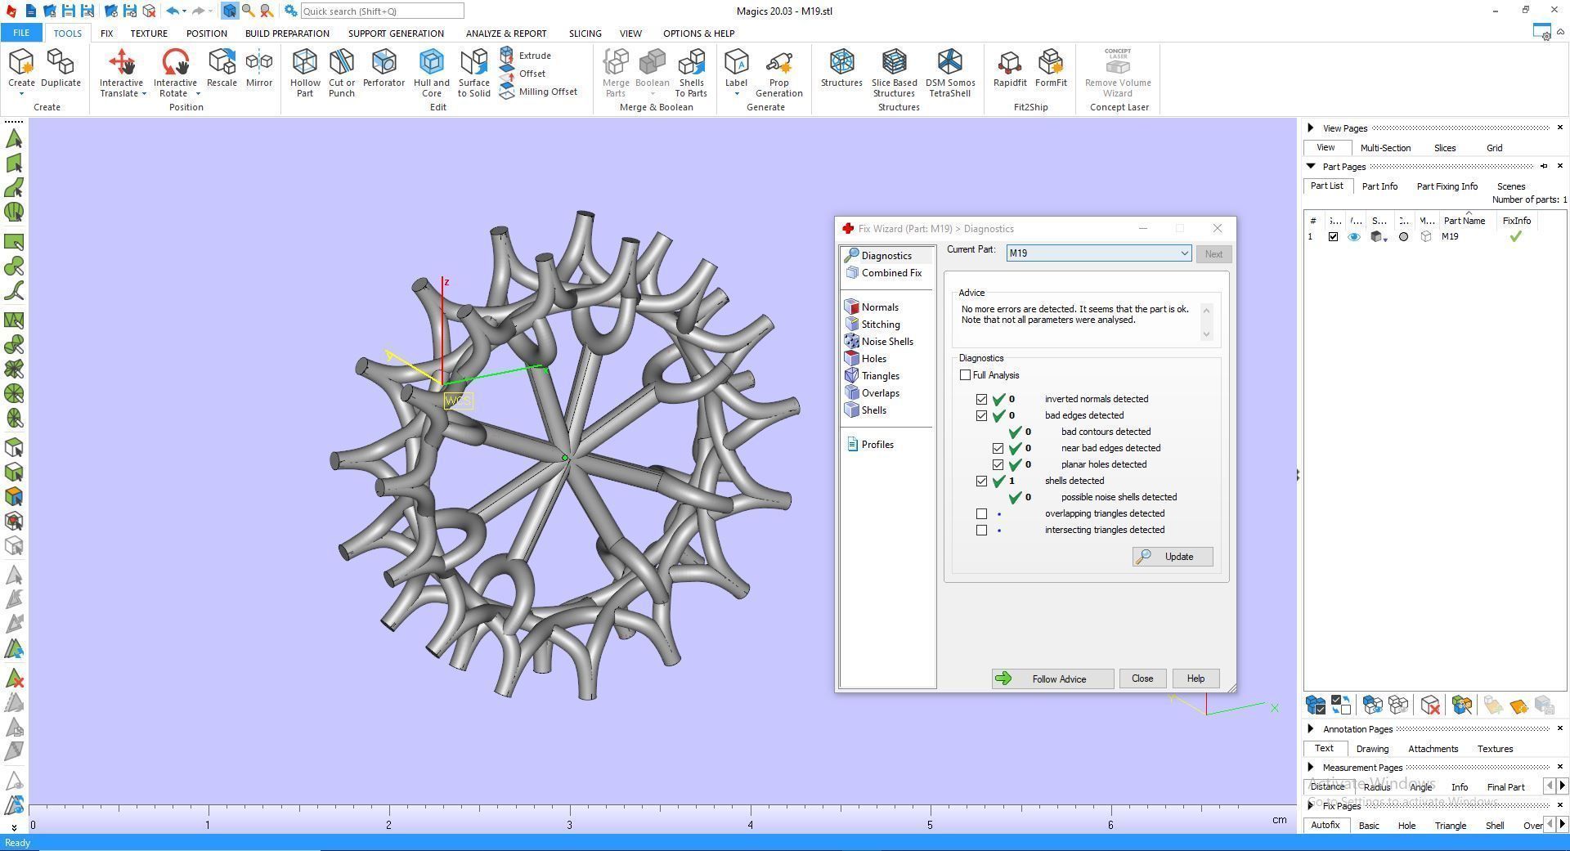The height and width of the screenshot is (851, 1570).
Task: Switch to BUILD PREPARATION tab
Action: click(x=287, y=34)
